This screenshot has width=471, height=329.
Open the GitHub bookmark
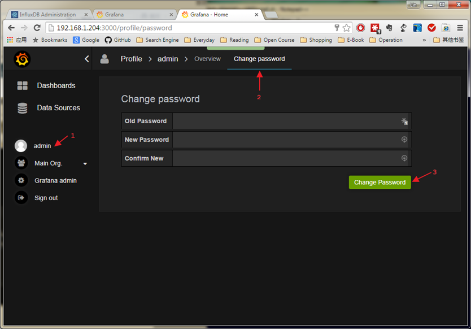(x=117, y=40)
